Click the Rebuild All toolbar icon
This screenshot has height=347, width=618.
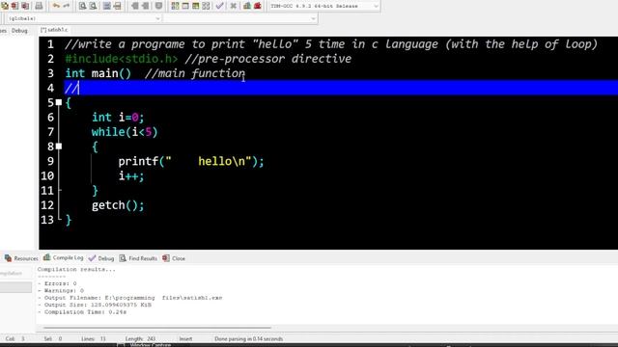pos(206,6)
